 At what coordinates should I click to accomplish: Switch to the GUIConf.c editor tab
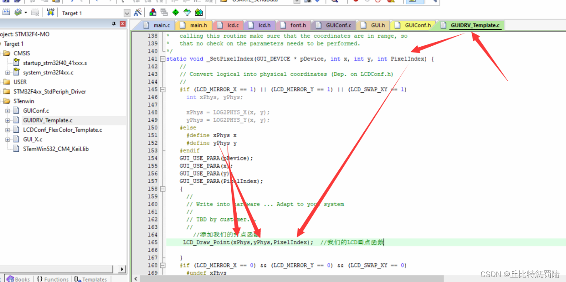pyautogui.click(x=333, y=25)
